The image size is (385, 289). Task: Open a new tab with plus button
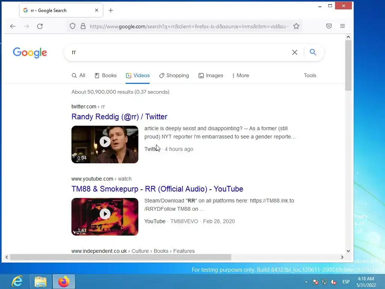[x=111, y=10]
